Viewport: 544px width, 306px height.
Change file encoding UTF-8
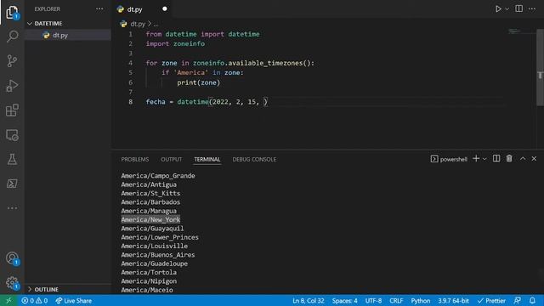(373, 300)
